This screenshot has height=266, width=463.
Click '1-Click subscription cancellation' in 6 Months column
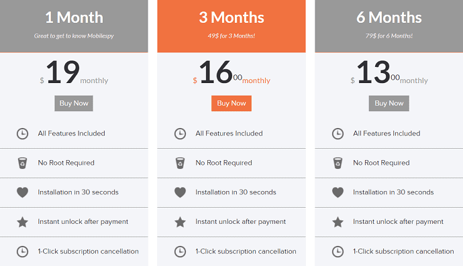click(403, 251)
